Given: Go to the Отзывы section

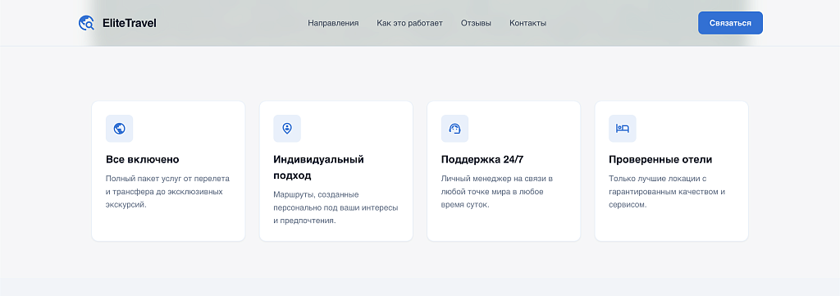Looking at the screenshot, I should point(476,23).
